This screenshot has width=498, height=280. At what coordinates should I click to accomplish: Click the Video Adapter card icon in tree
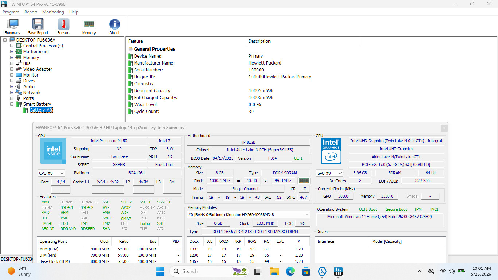[x=19, y=69]
